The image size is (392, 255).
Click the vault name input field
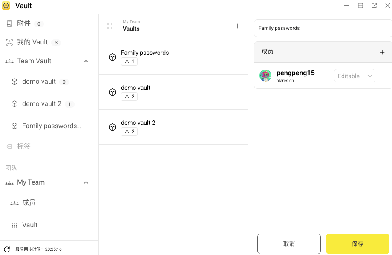tap(322, 28)
